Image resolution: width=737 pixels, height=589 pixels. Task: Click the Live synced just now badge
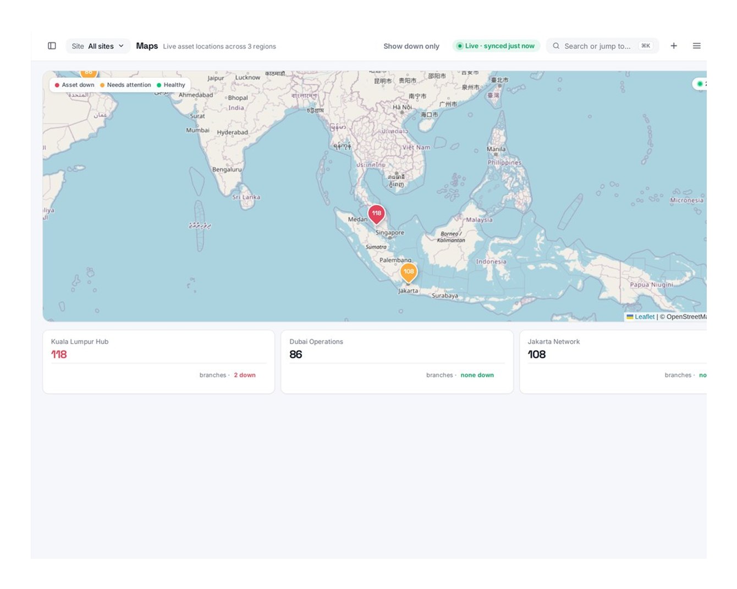point(497,46)
